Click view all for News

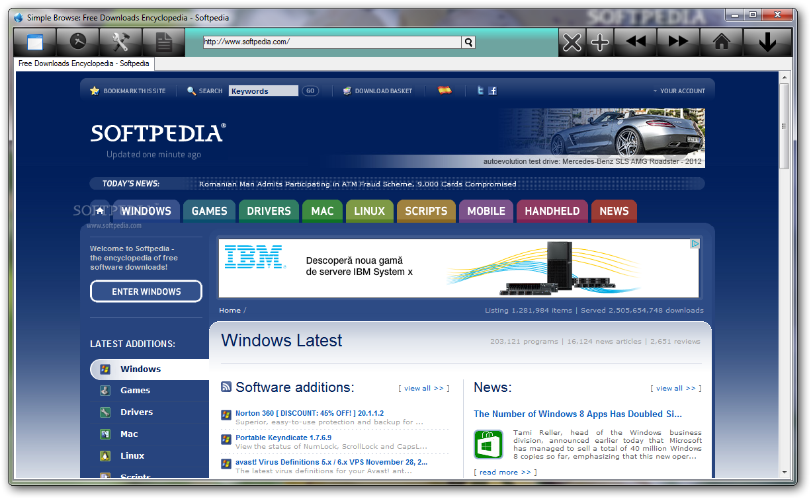point(676,389)
